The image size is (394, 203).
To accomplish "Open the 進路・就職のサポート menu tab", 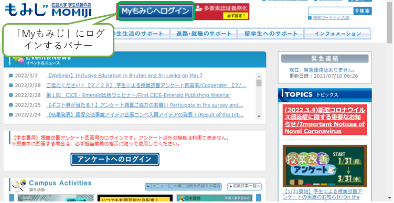I will [204, 34].
